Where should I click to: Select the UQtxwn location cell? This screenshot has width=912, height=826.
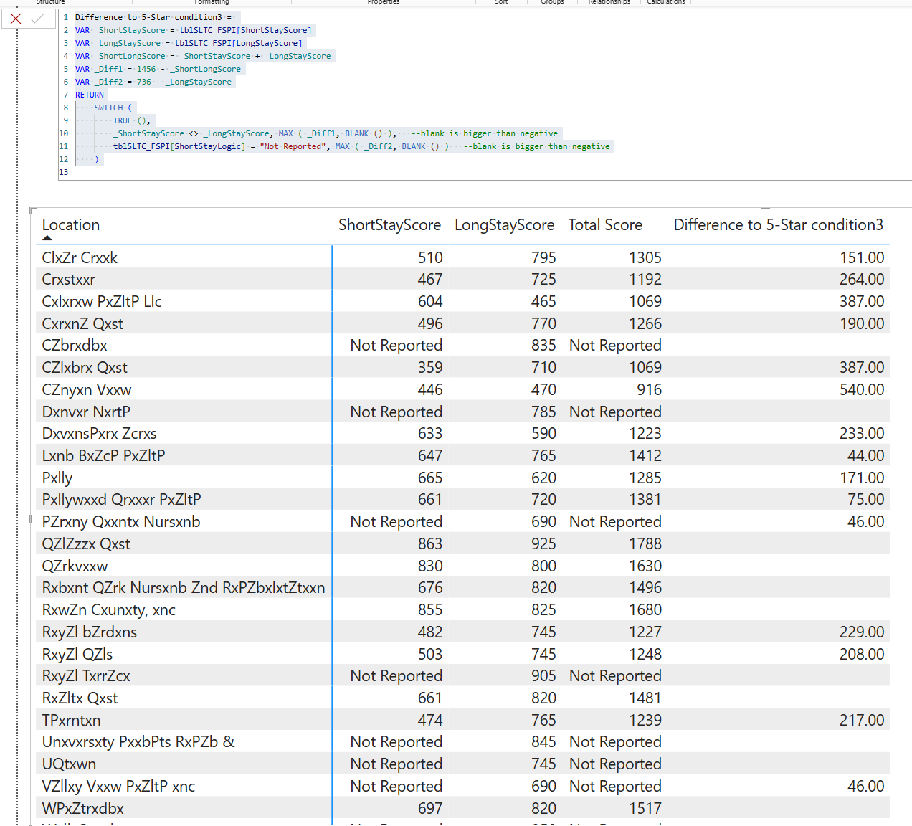click(69, 764)
